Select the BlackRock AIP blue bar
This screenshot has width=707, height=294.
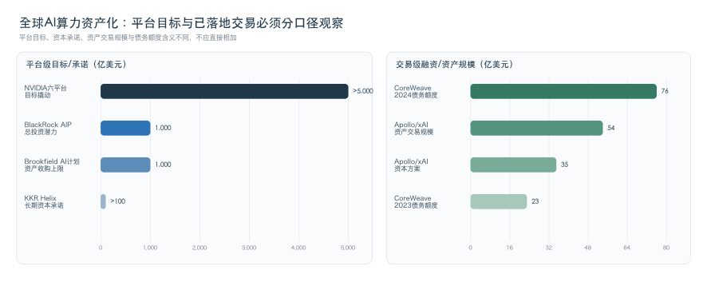(x=125, y=128)
